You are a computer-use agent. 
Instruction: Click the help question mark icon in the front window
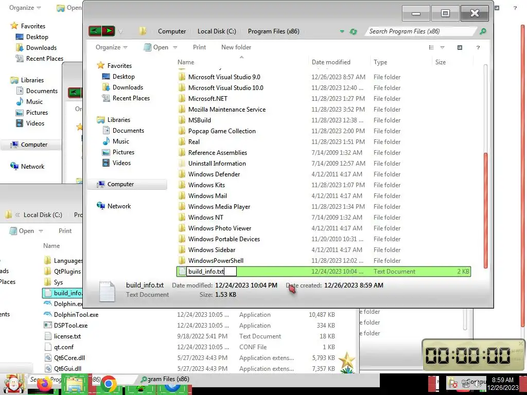click(x=478, y=48)
